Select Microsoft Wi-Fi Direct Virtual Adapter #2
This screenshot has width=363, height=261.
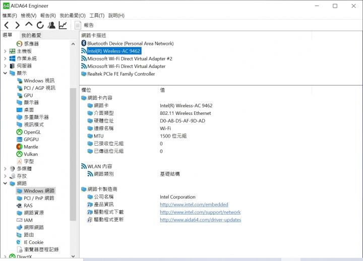[127, 58]
